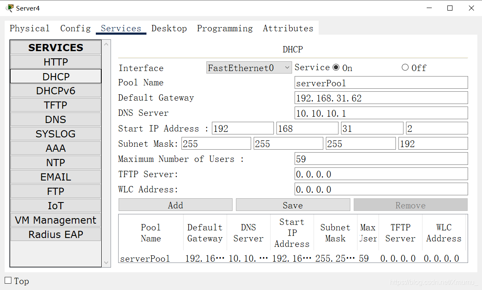Click Start IP last octet field 2
The image size is (482, 290).
(x=437, y=129)
